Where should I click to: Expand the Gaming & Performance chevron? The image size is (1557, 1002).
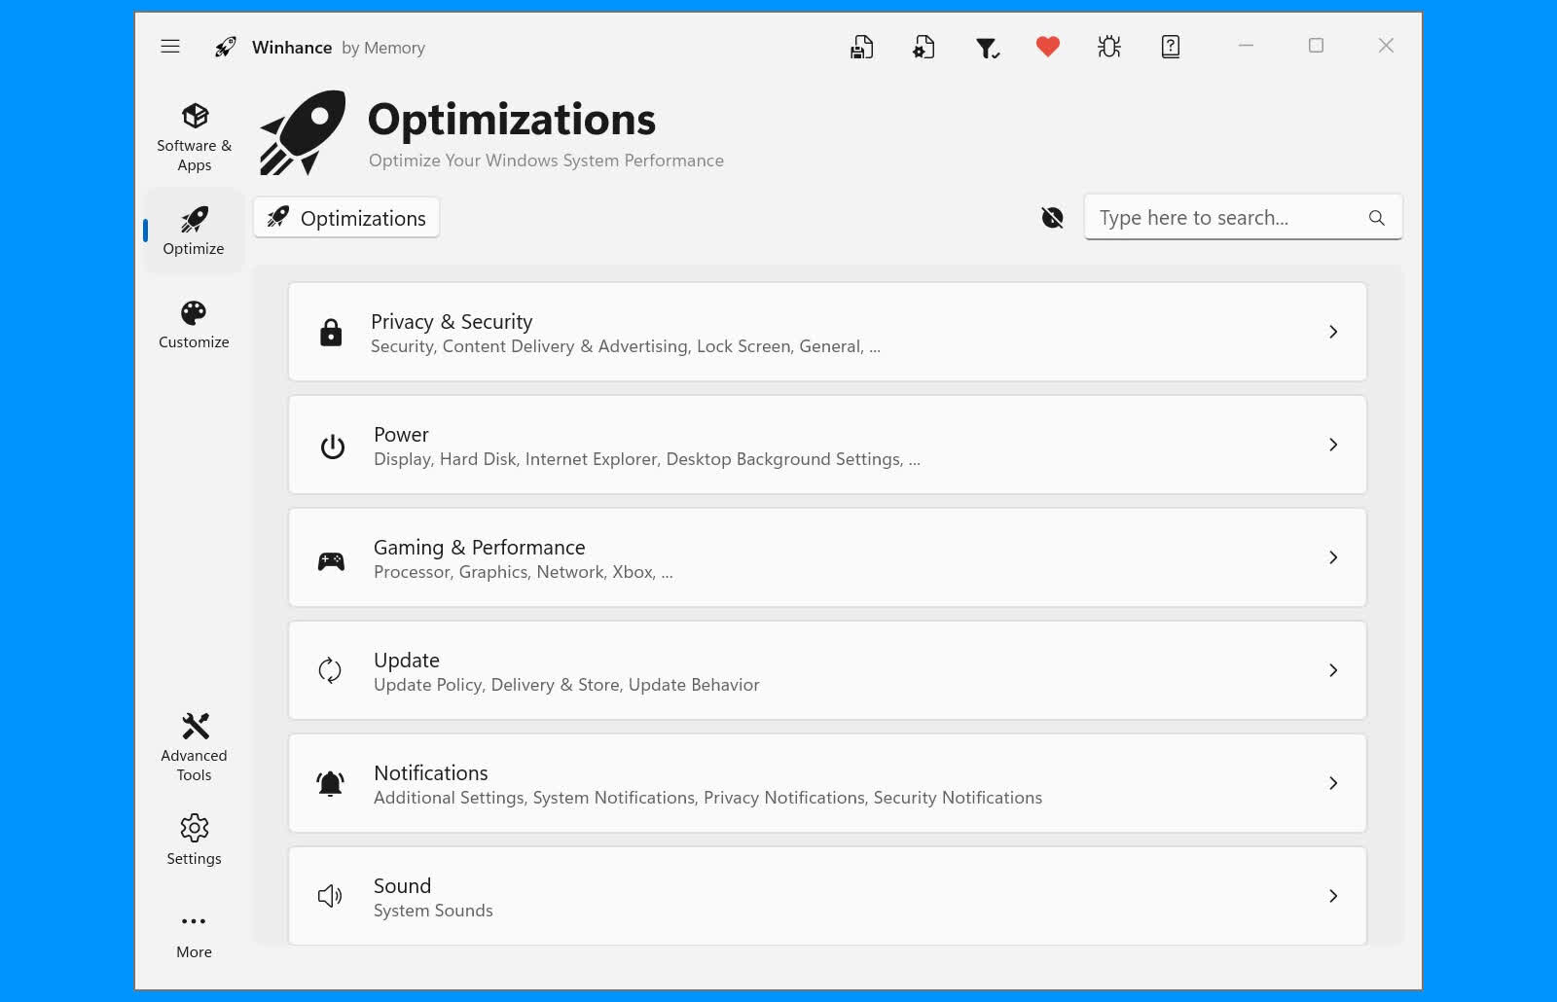[x=1333, y=557]
